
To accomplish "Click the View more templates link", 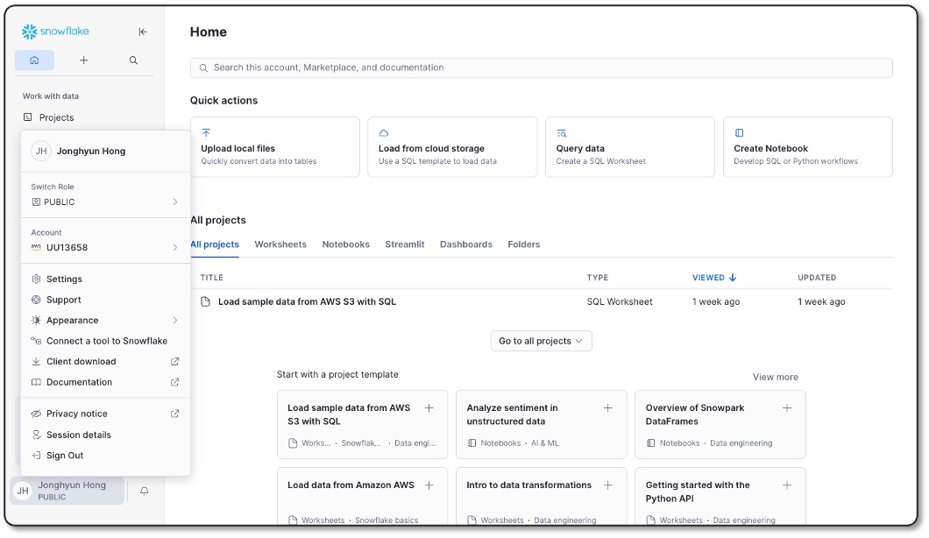I will pyautogui.click(x=775, y=377).
